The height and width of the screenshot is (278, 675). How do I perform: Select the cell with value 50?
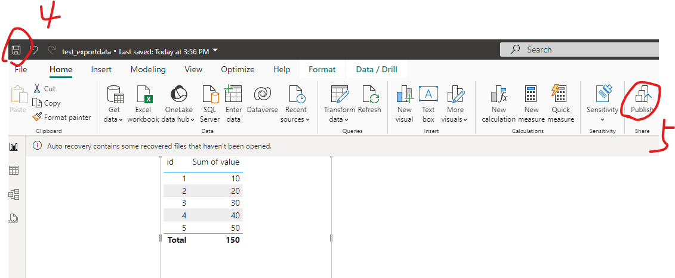(x=235, y=228)
